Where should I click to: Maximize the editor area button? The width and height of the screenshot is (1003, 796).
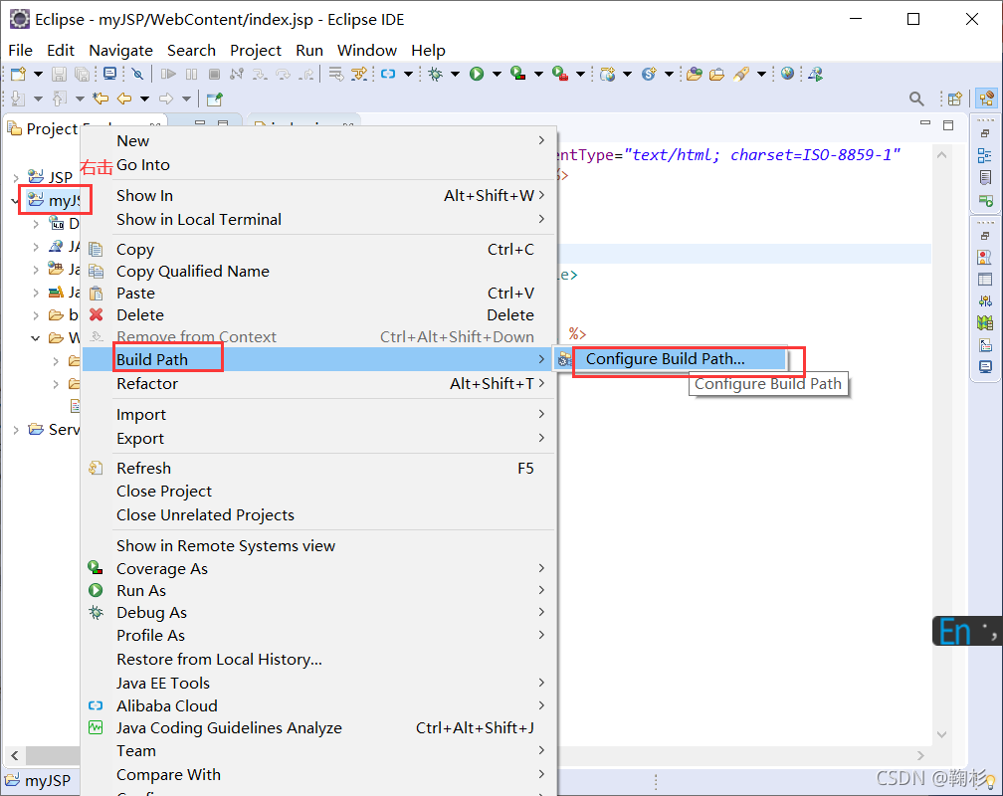pos(948,124)
